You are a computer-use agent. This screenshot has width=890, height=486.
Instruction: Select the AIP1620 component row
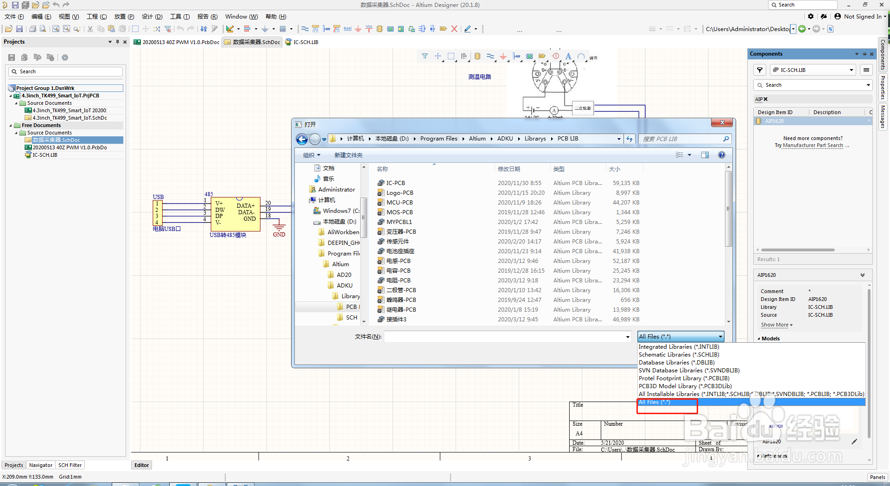click(x=813, y=121)
